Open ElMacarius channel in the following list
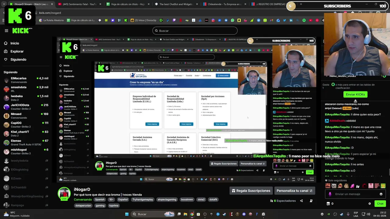This screenshot has width=390, height=219. 26,80
